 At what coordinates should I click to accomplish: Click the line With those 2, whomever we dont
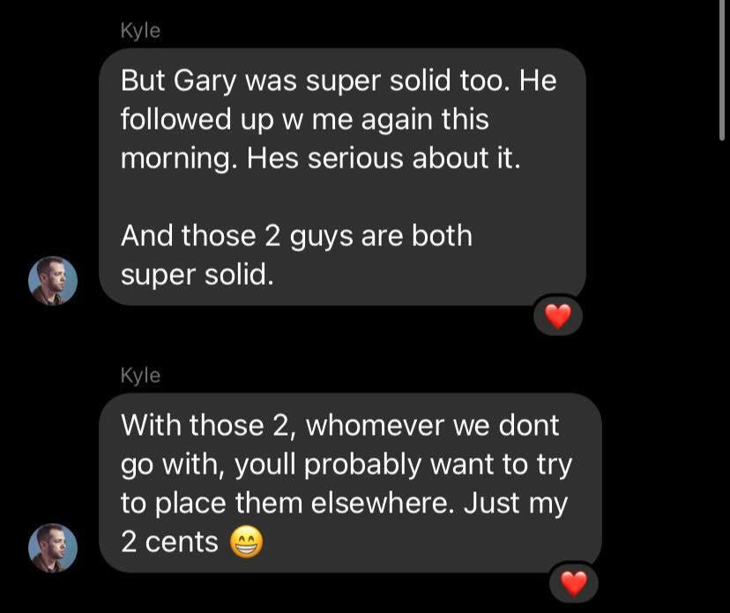click(339, 426)
